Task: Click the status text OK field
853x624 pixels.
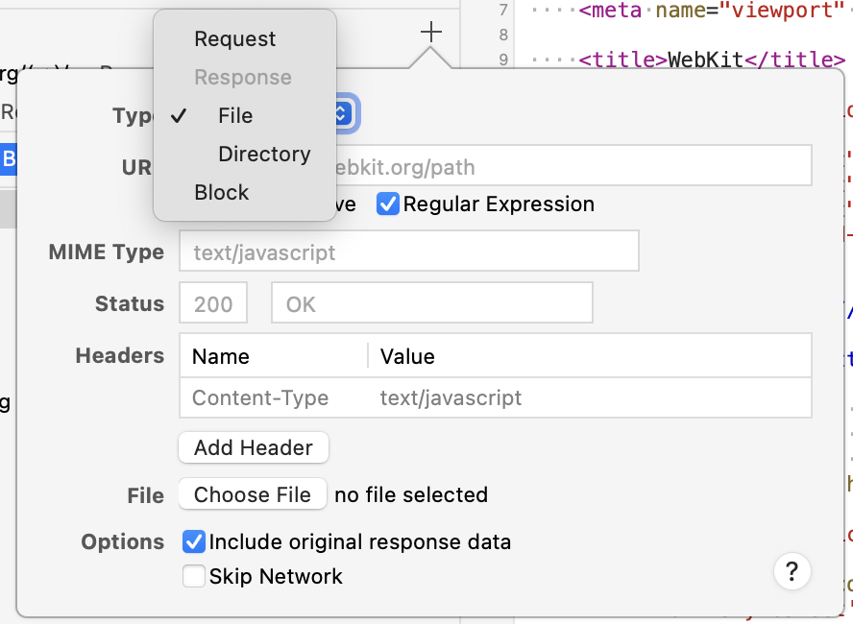Action: (x=432, y=304)
